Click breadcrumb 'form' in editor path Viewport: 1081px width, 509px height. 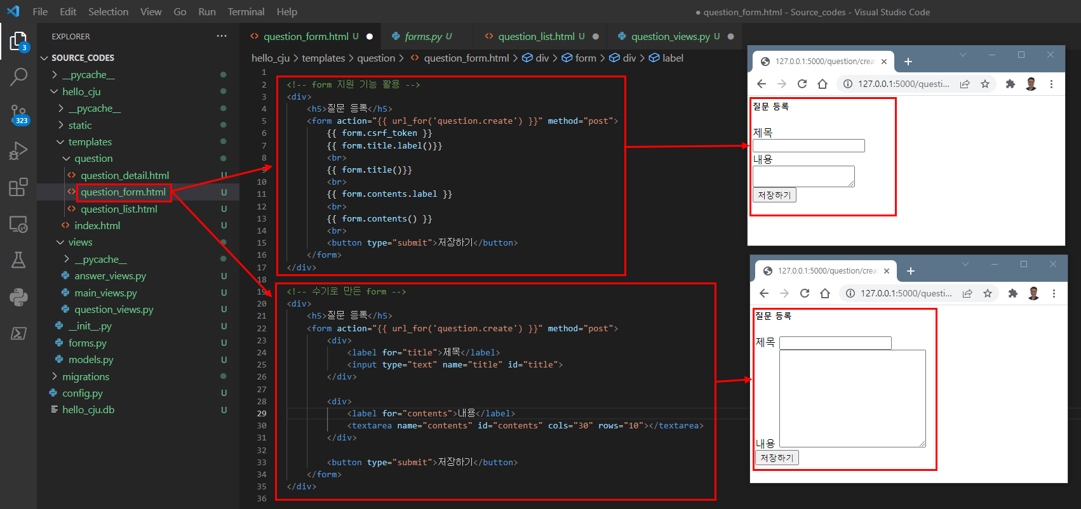586,58
